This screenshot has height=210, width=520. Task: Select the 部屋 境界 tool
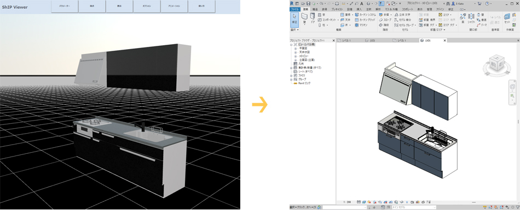(x=427, y=20)
